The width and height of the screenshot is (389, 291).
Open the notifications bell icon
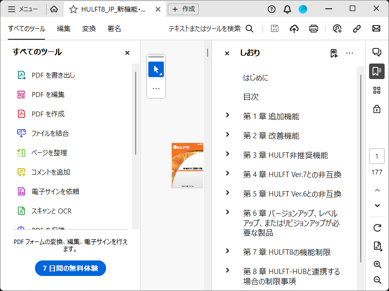pyautogui.click(x=287, y=9)
